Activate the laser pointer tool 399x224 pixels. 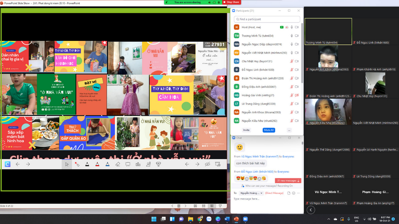coord(77,164)
